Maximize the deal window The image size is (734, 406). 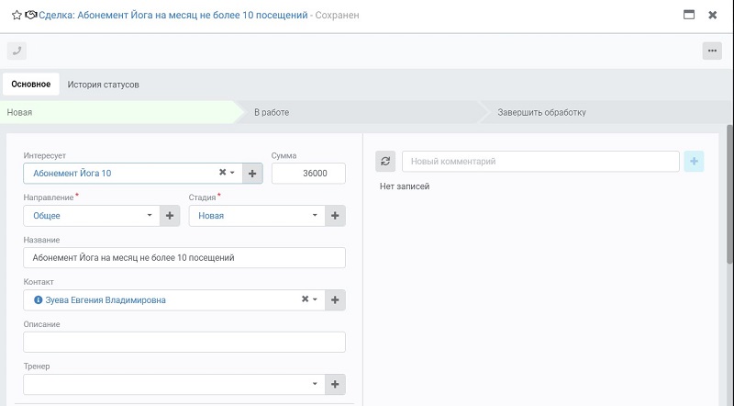689,15
